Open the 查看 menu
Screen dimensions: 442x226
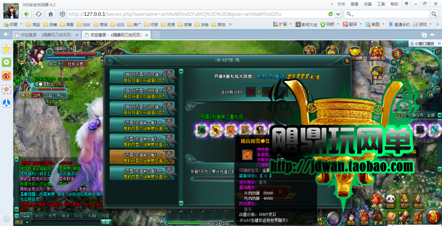[354, 4]
